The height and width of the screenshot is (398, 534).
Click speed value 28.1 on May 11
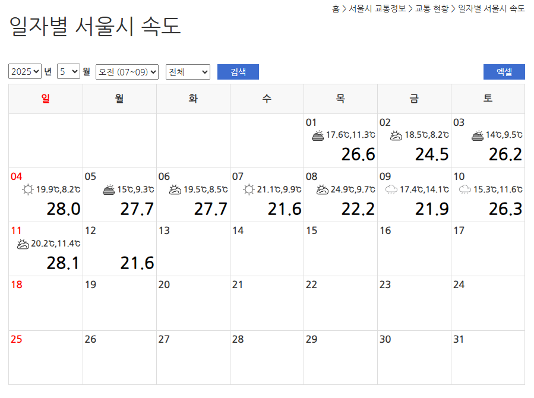62,263
